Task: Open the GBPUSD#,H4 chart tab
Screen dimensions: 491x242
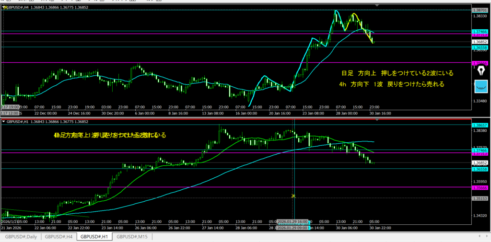Action: (x=58, y=237)
